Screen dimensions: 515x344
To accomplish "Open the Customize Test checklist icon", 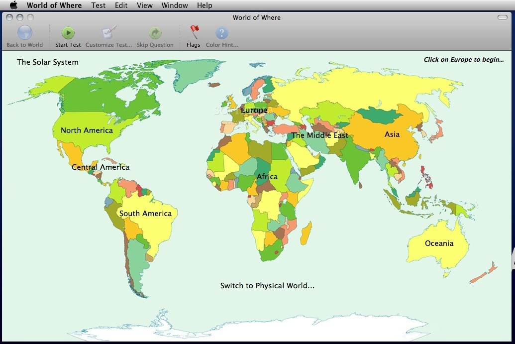I will pos(108,32).
